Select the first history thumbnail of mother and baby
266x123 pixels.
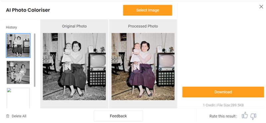[18, 46]
